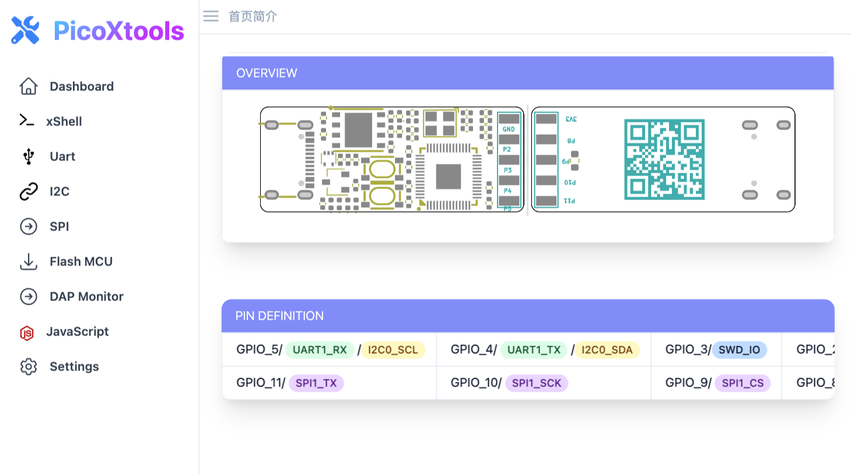Click the GND pad label on board
Viewport: 851px width, 475px height.
pyautogui.click(x=509, y=129)
